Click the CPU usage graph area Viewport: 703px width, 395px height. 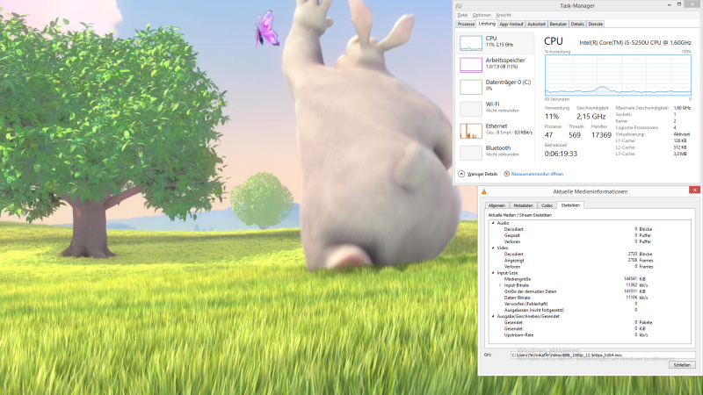point(618,75)
